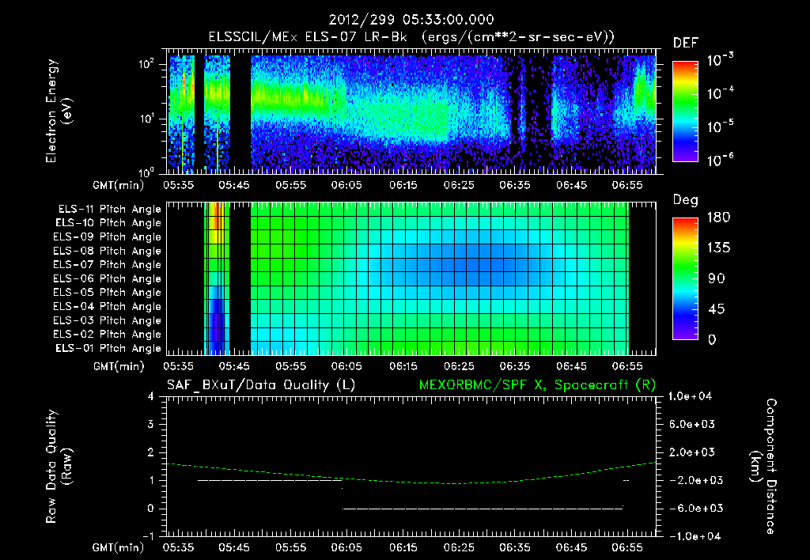The image size is (810, 560).
Task: Click the '4' tick on Raw Data Quality axis
Action: point(151,396)
